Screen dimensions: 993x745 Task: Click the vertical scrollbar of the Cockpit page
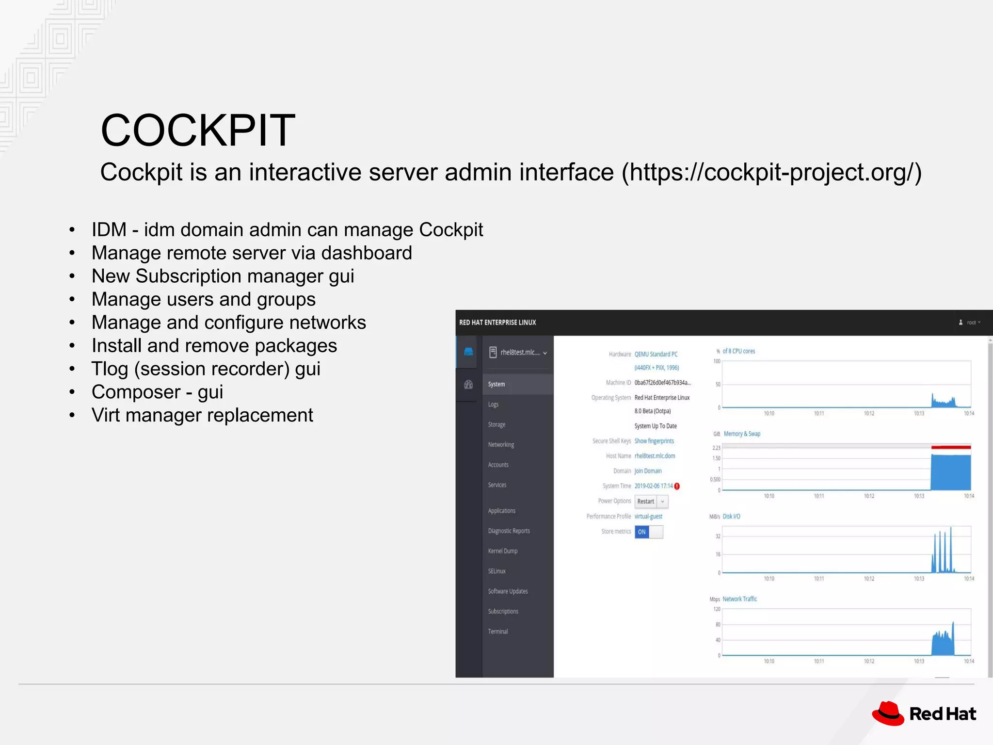click(x=990, y=507)
